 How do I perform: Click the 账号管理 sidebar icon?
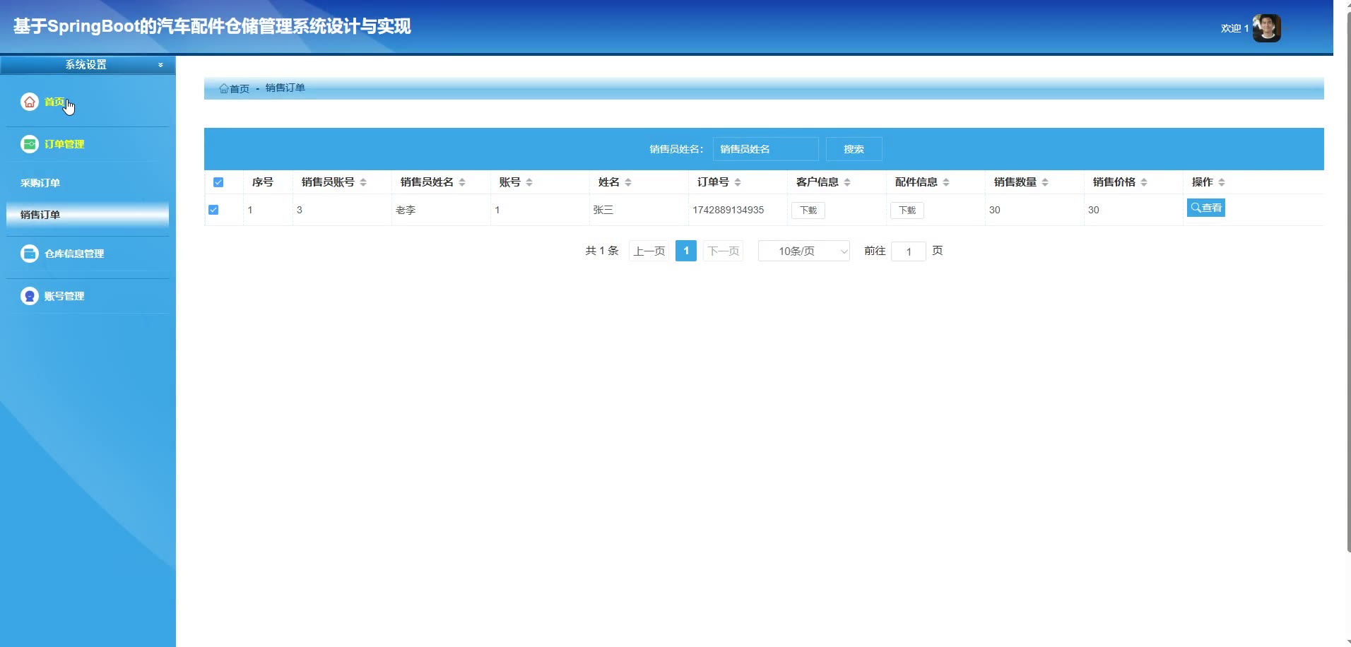(x=30, y=296)
